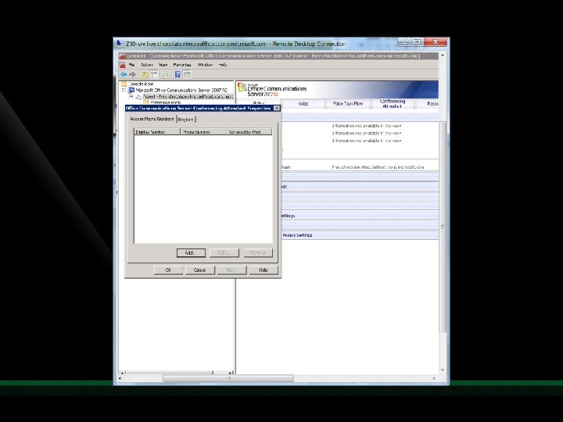
Task: Toggle the Show/Hide Console Tree toolbar icon
Action: tap(154, 74)
